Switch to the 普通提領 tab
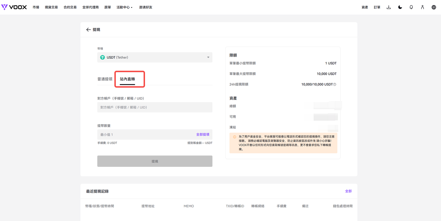The width and height of the screenshot is (441, 221). [x=105, y=79]
